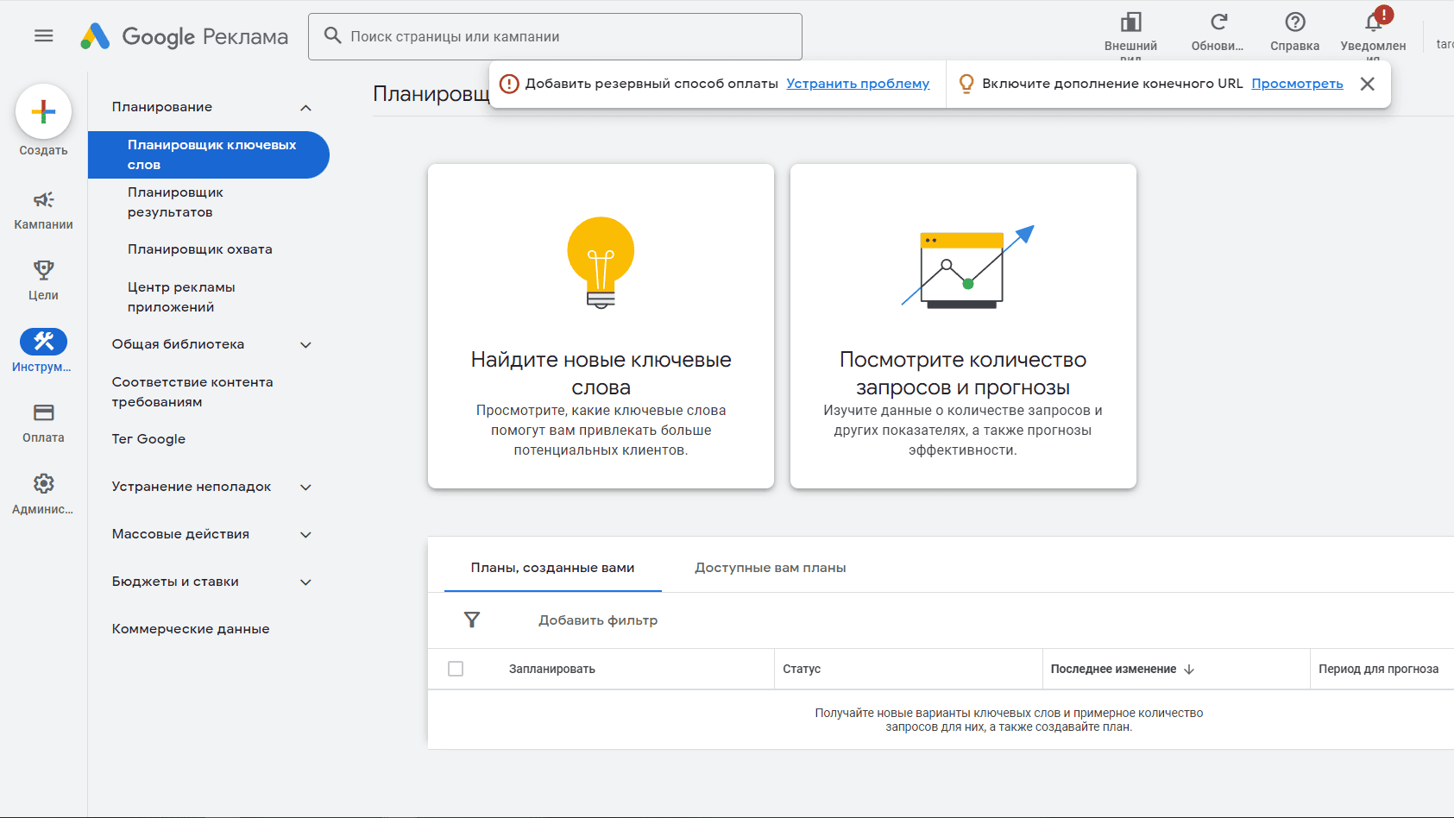The width and height of the screenshot is (1454, 818).
Task: Click the search page or campaign field
Action: 555,36
